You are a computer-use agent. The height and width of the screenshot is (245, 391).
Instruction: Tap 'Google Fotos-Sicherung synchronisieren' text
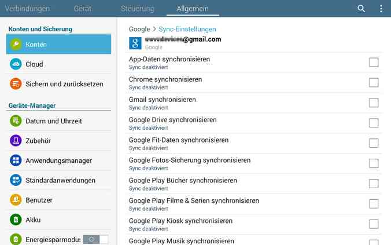[x=190, y=160]
